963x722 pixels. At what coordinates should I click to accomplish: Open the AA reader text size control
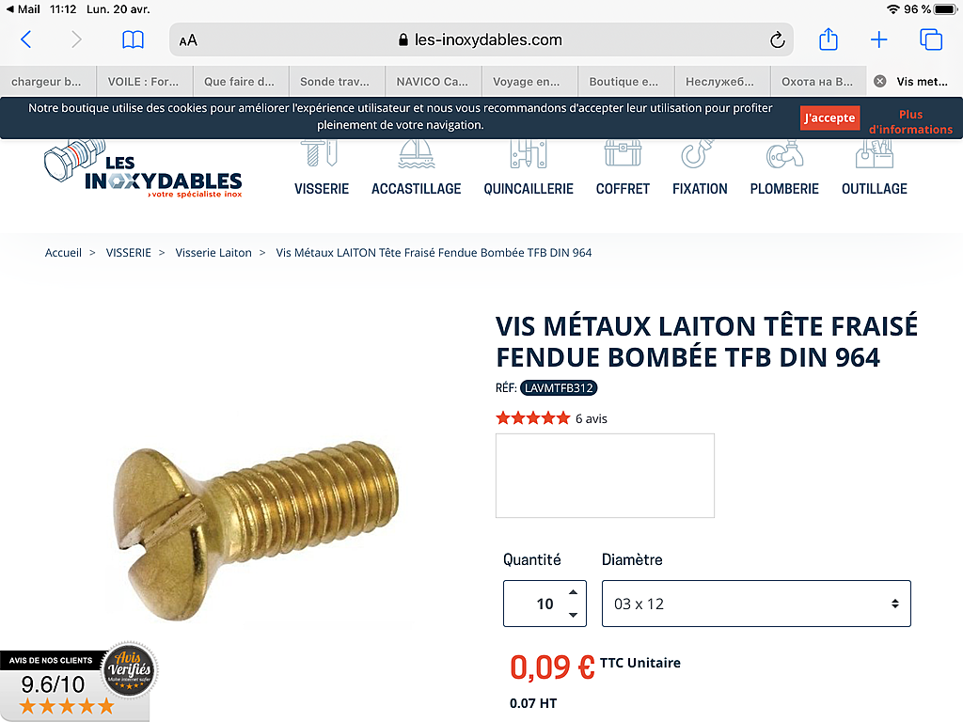(188, 40)
